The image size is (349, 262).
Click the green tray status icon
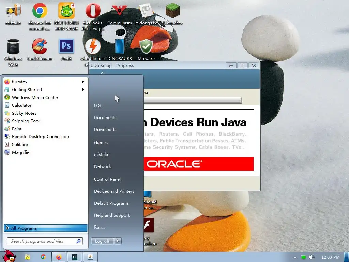click(304, 257)
